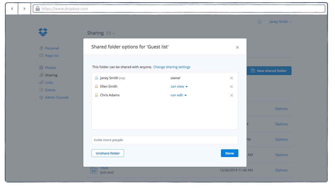Close the shared folder options dialog
Screen dimensions: 335x188
click(237, 47)
